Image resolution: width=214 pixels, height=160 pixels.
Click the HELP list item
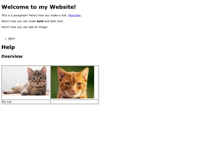click(x=11, y=39)
